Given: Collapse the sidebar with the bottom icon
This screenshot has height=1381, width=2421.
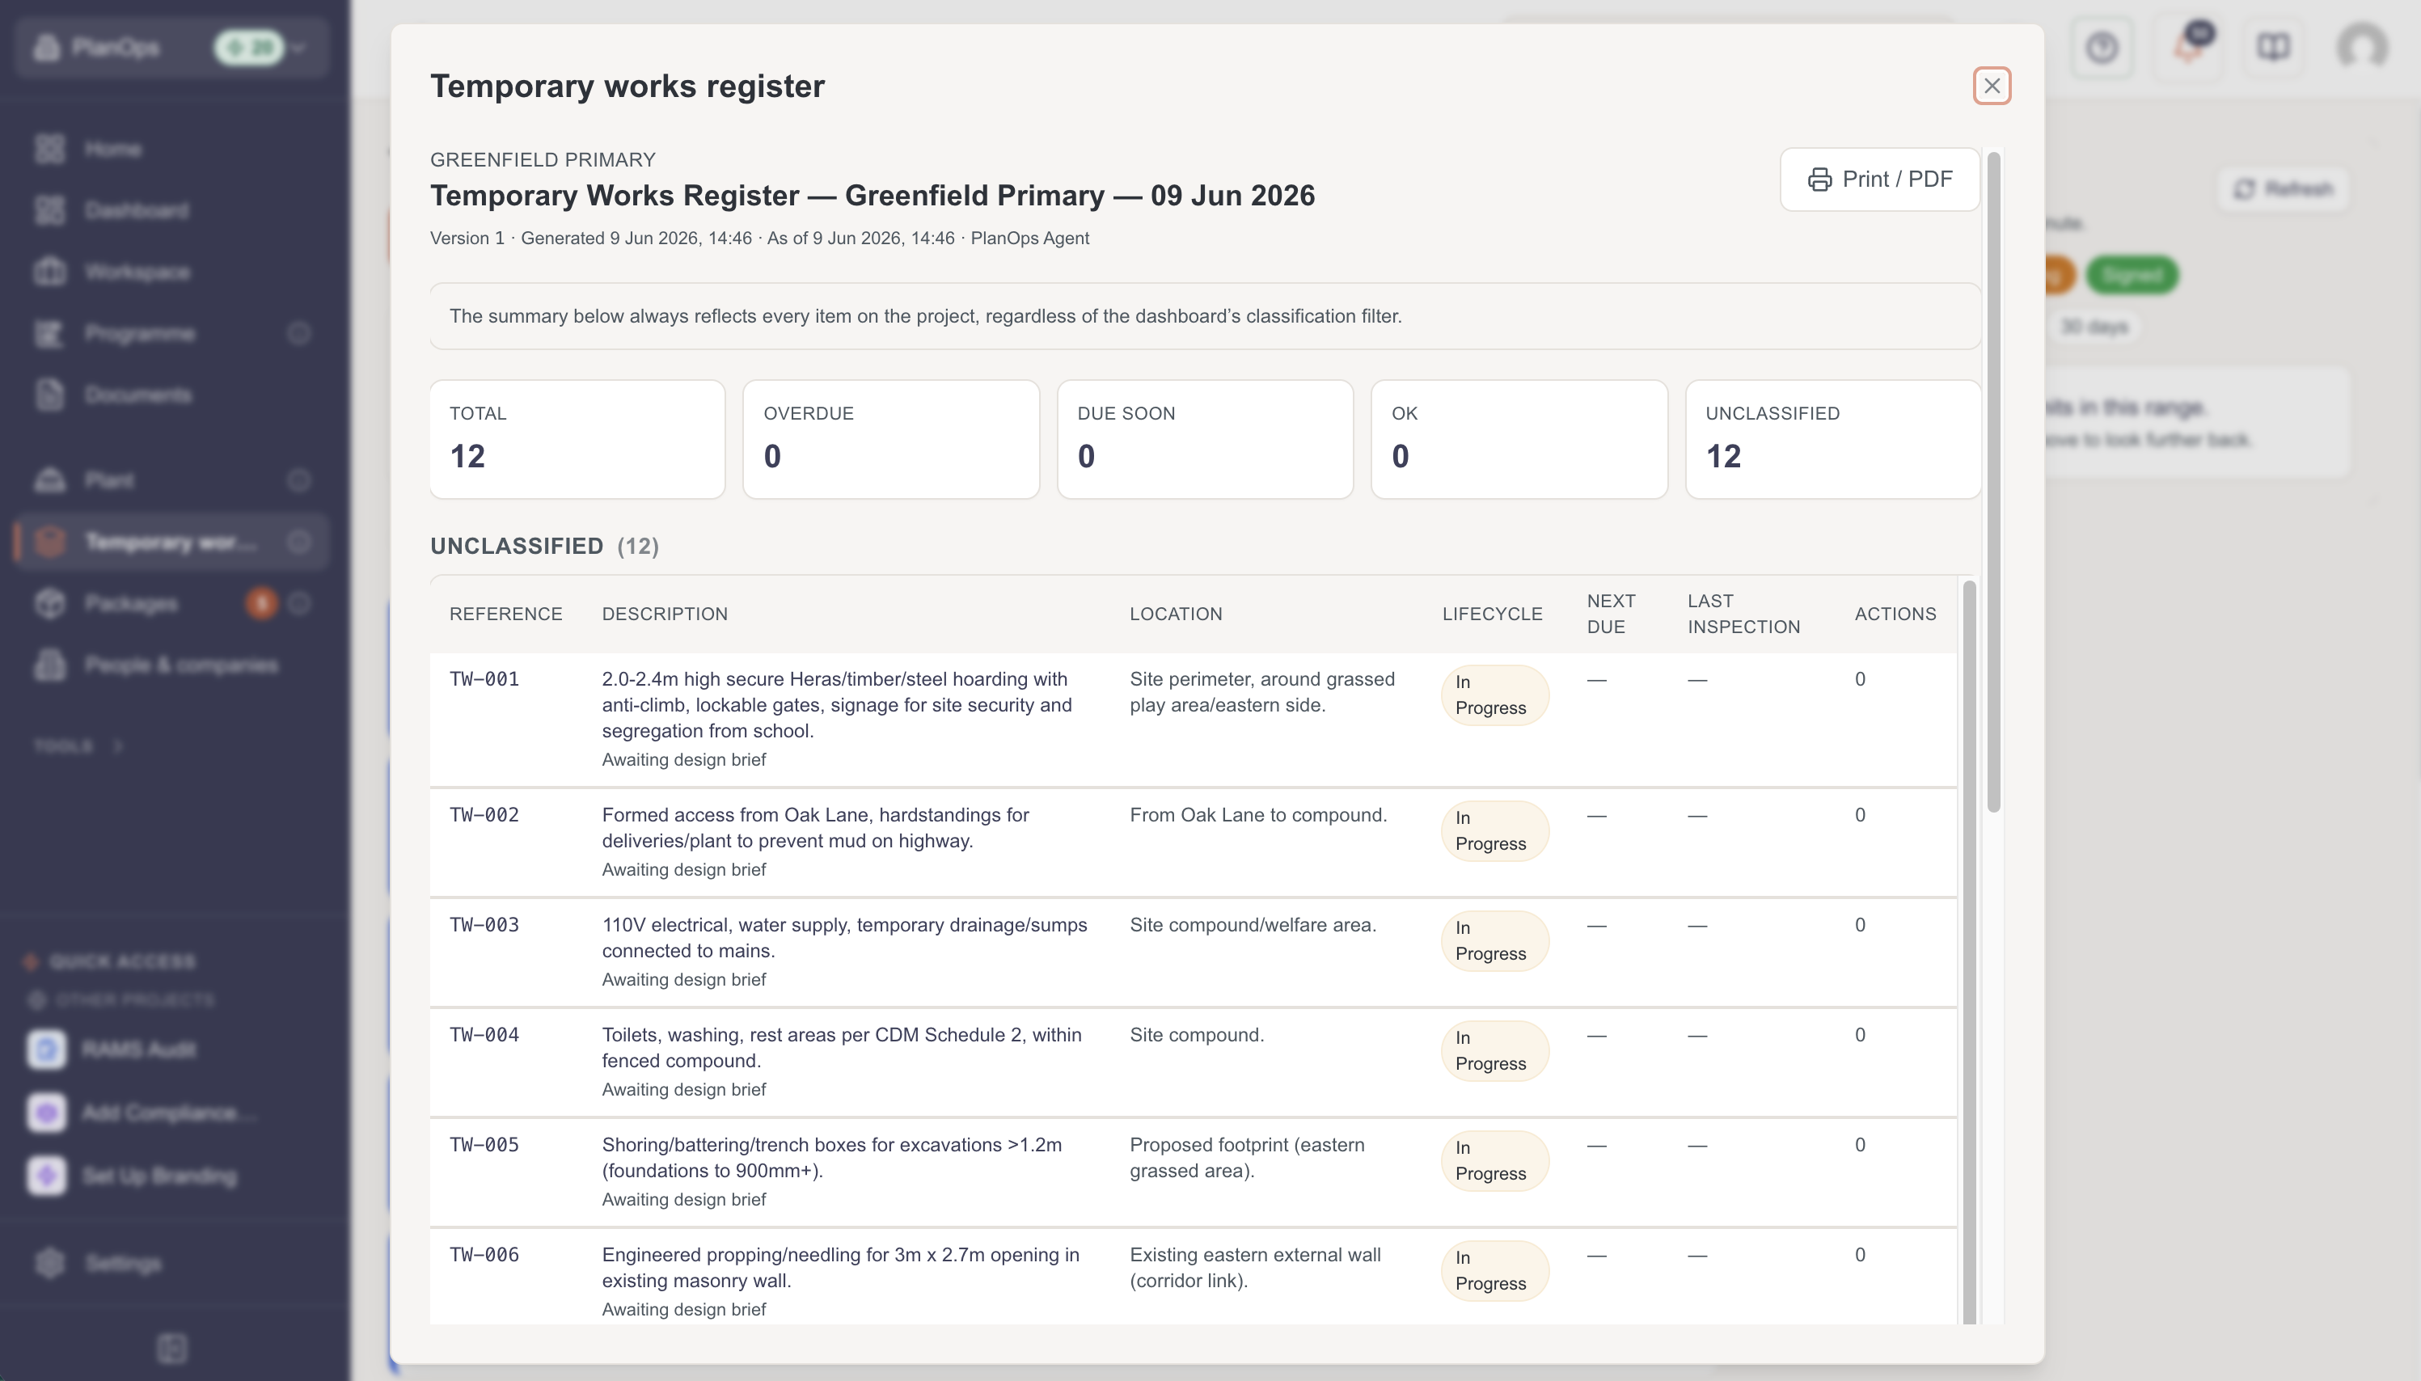Looking at the screenshot, I should click(x=172, y=1348).
